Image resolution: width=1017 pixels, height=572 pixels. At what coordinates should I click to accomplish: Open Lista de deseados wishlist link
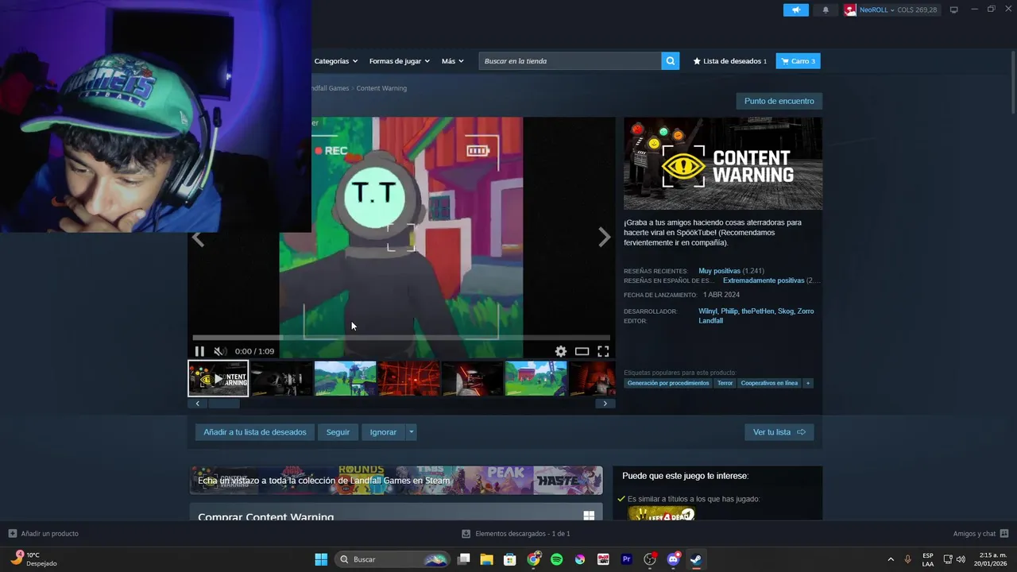(730, 61)
